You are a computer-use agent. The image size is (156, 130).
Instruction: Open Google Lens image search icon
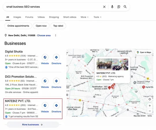(119, 7)
